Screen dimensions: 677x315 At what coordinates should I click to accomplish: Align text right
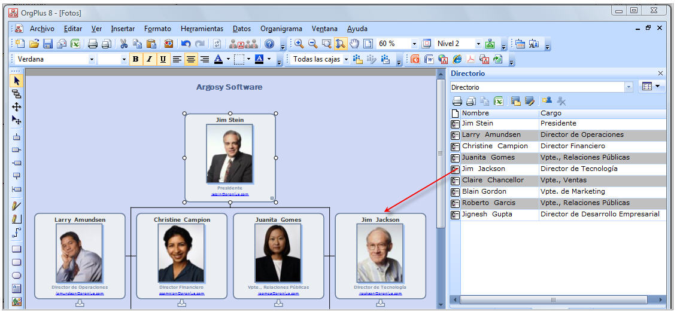click(205, 59)
